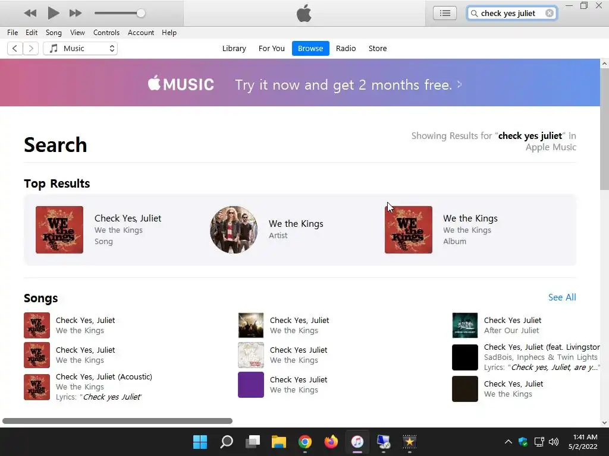Expand the Music media type dropdown
Screen dimensions: 609x456
click(80, 49)
